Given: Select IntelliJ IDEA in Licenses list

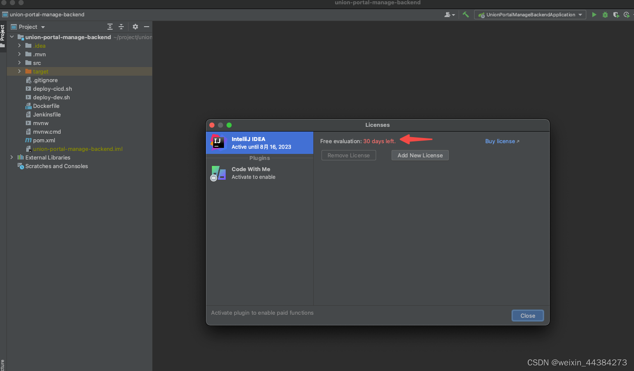Looking at the screenshot, I should coord(260,143).
